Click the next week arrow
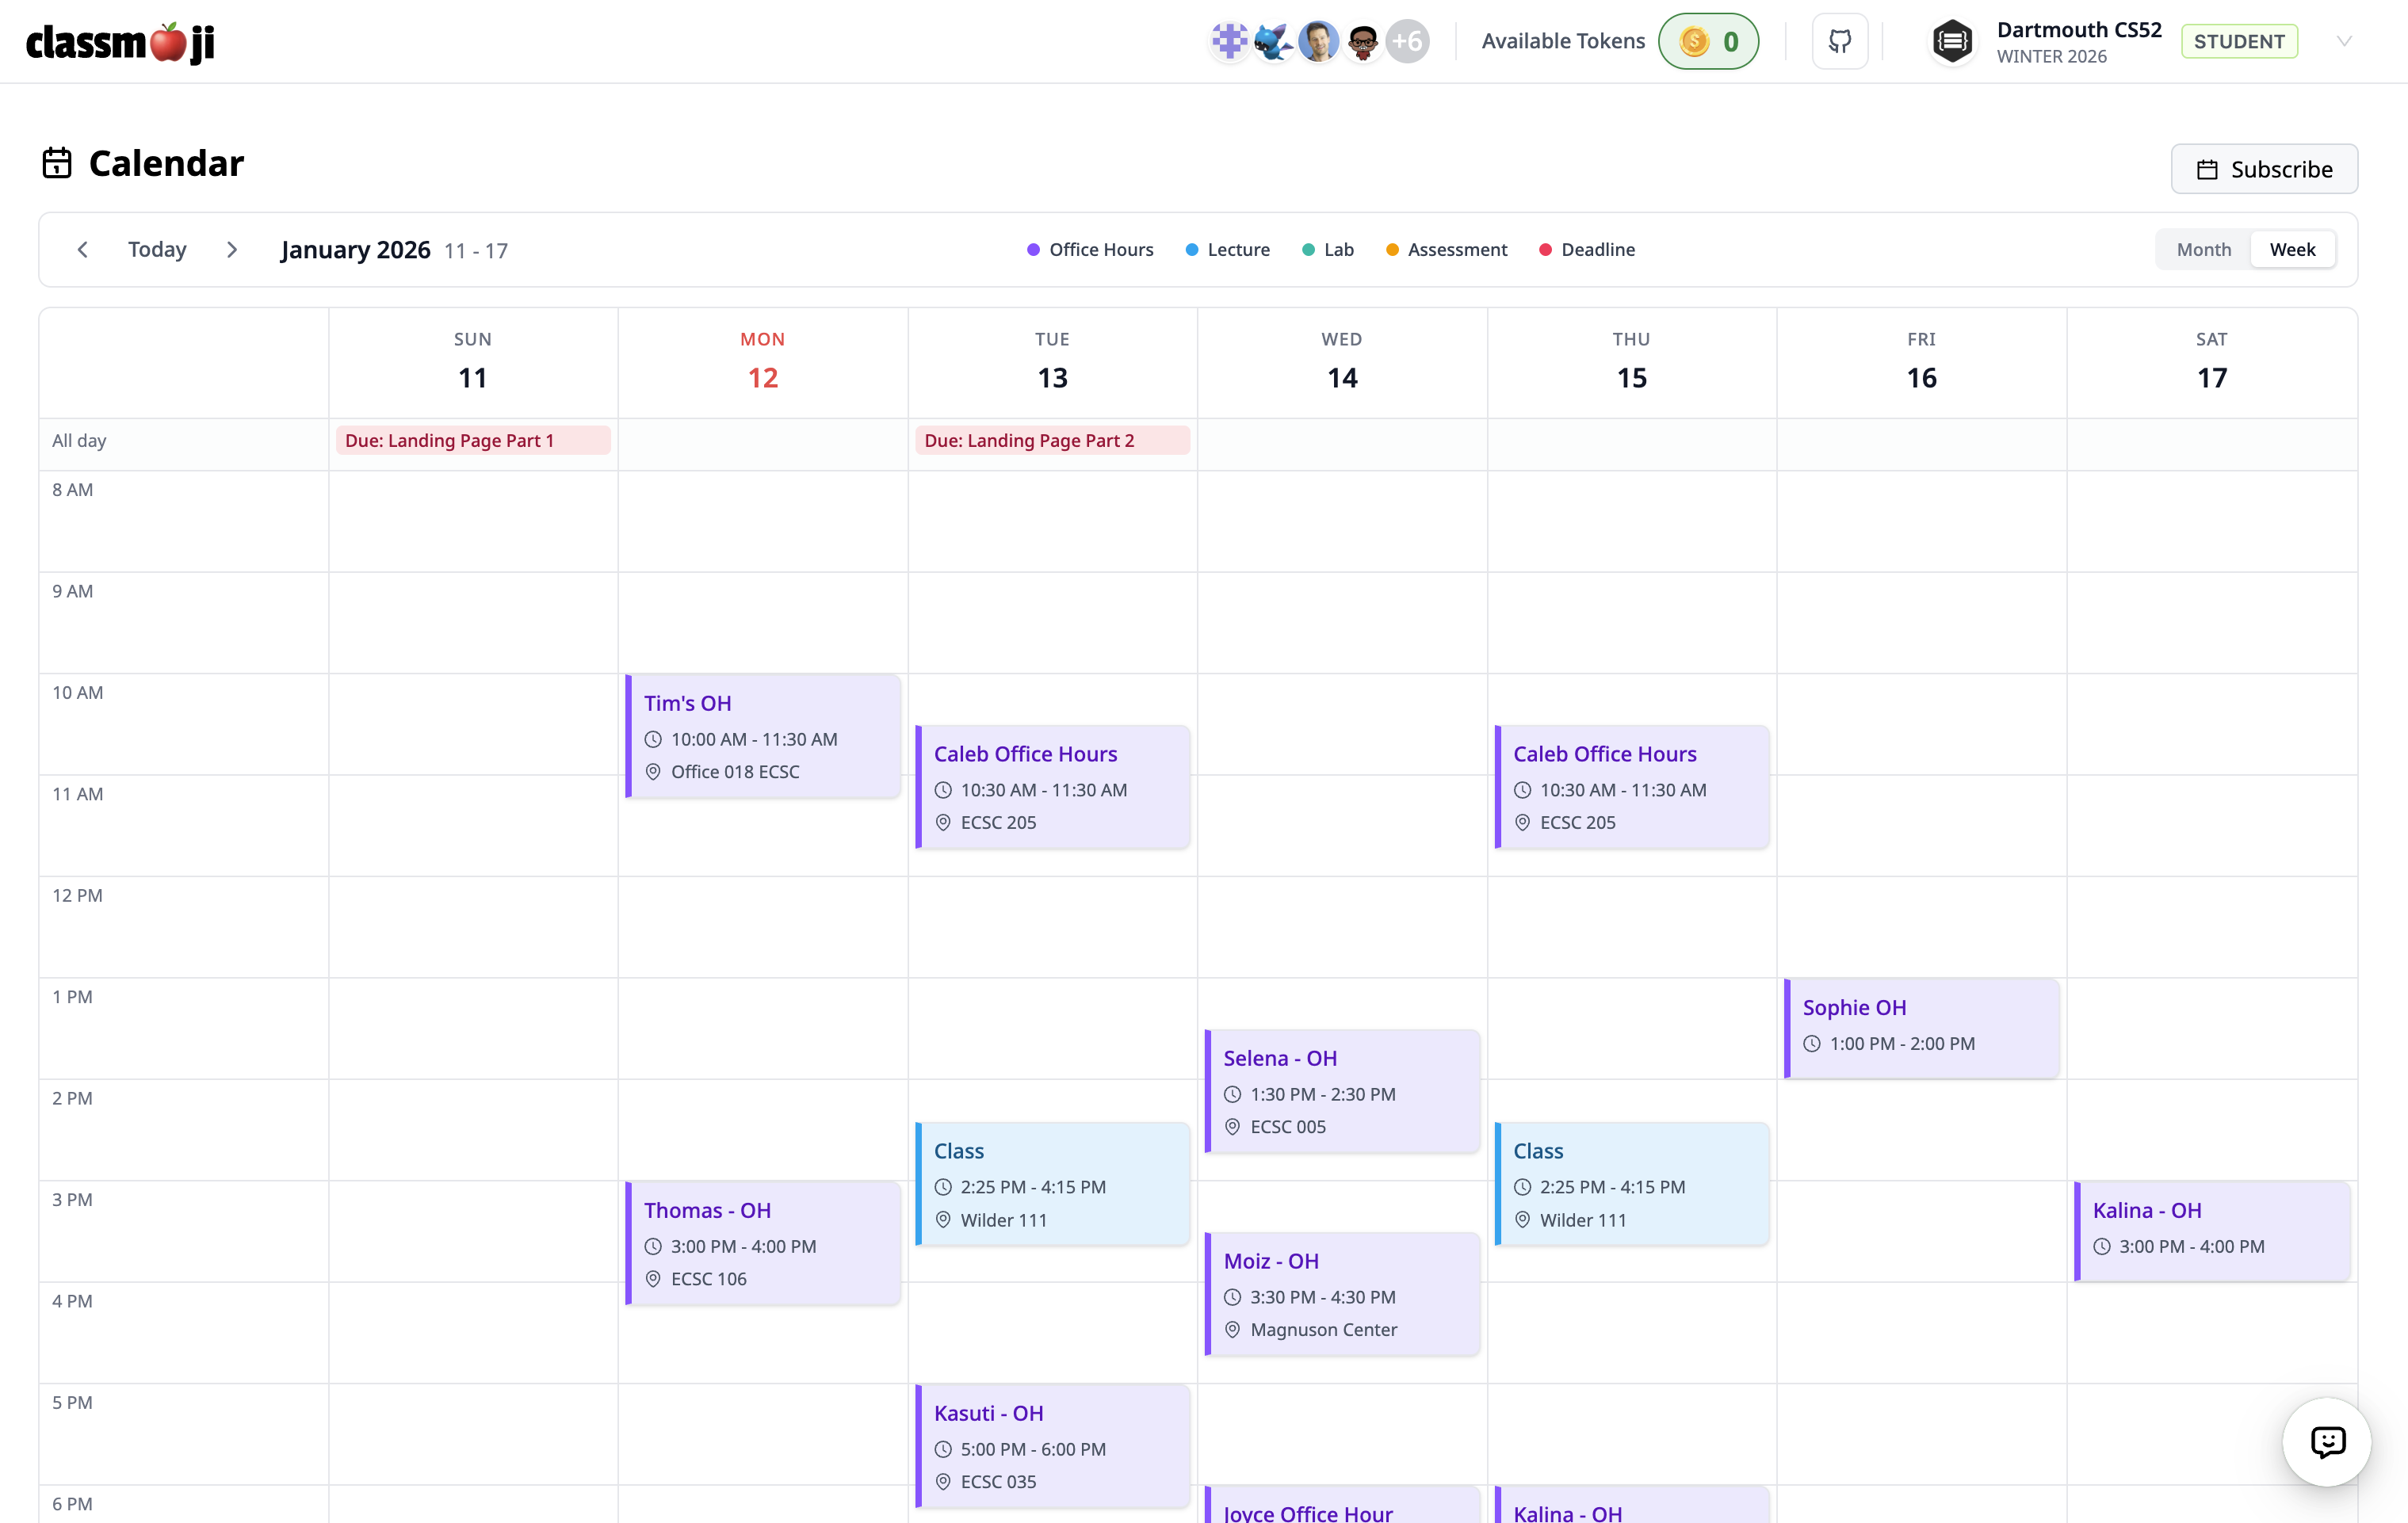The height and width of the screenshot is (1523, 2408). pos(232,249)
